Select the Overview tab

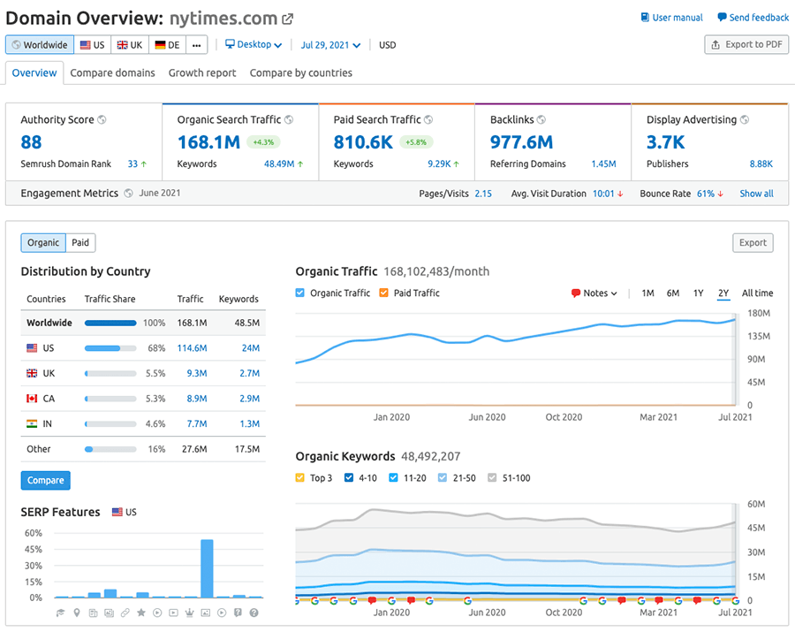click(x=34, y=73)
